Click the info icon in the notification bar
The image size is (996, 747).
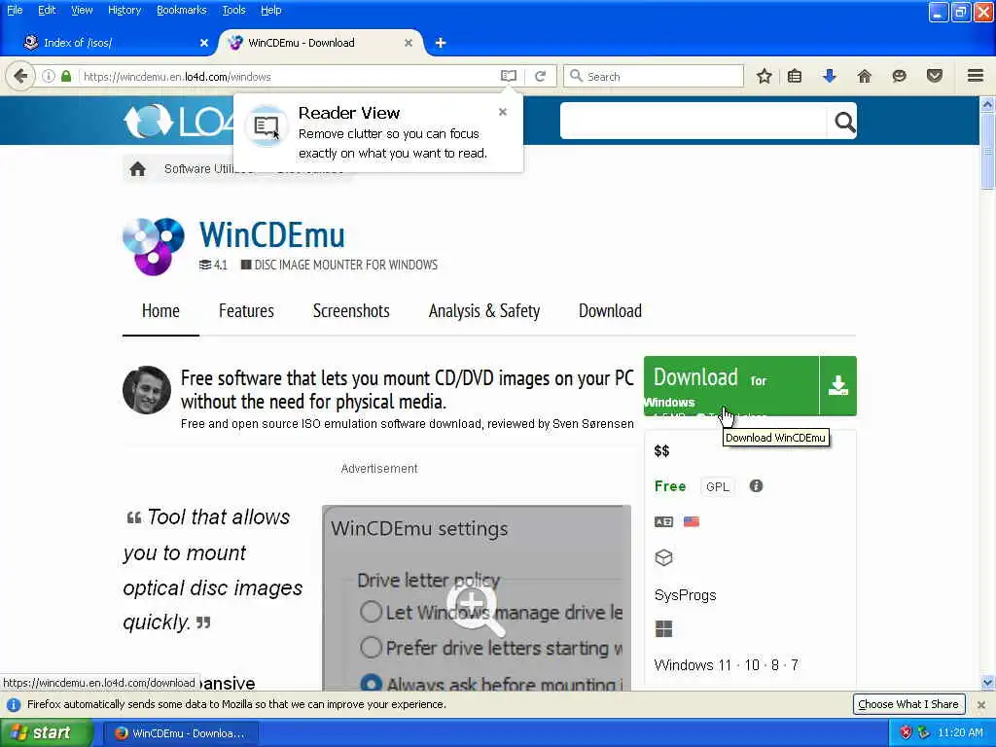point(14,704)
